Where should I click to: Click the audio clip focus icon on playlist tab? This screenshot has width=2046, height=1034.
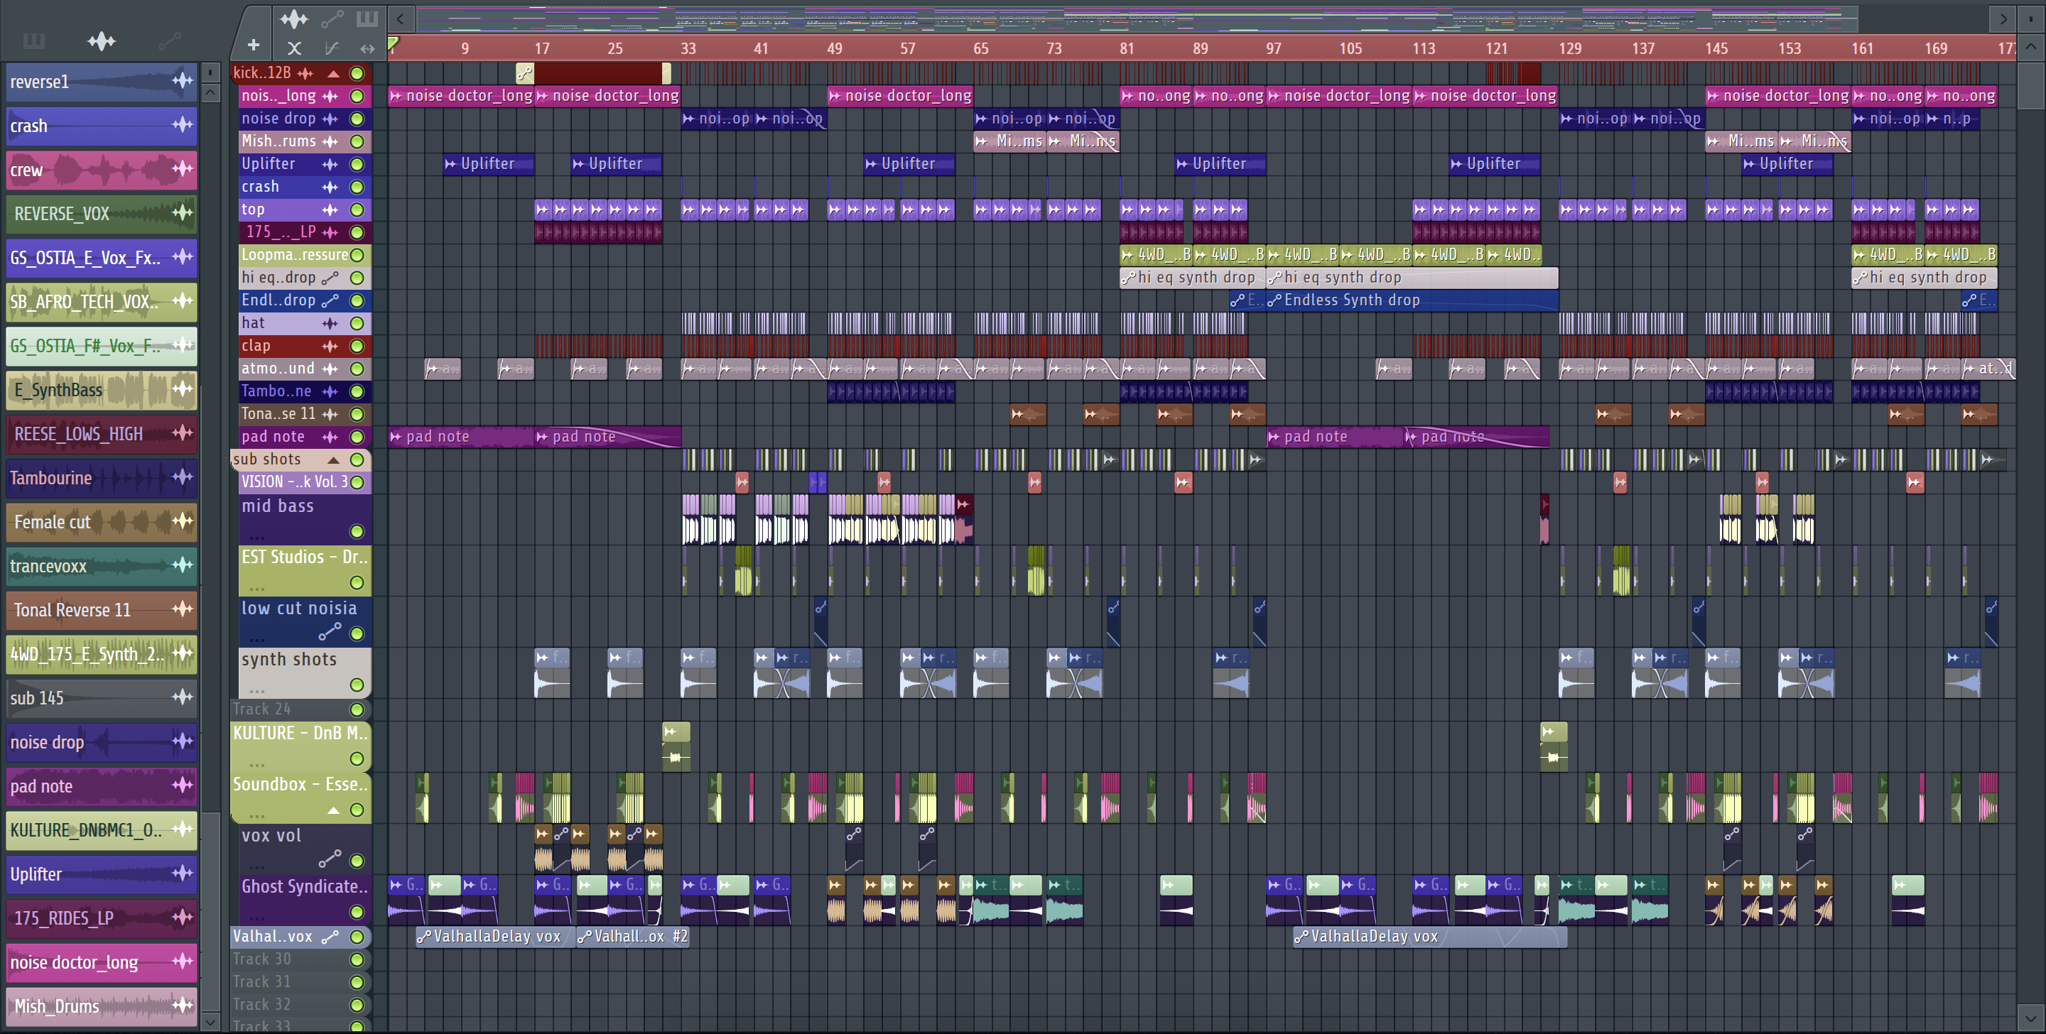[x=294, y=18]
